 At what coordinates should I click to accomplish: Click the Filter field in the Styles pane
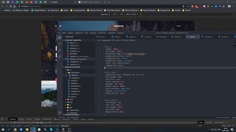(210, 126)
